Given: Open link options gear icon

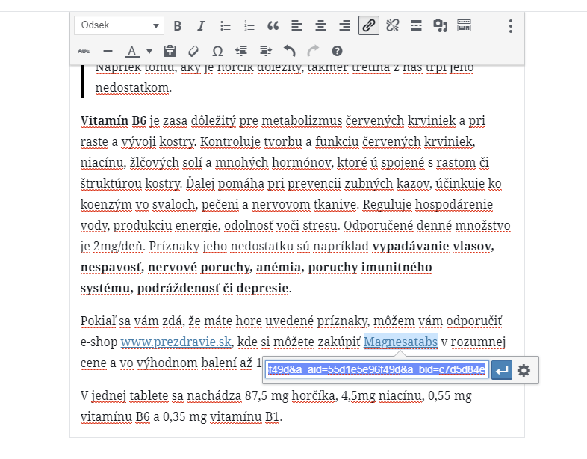Looking at the screenshot, I should point(524,370).
